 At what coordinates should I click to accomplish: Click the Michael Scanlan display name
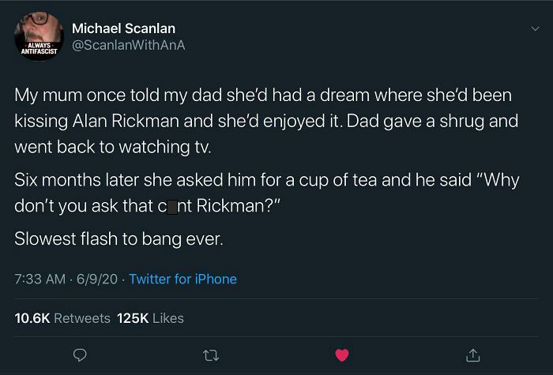123,28
